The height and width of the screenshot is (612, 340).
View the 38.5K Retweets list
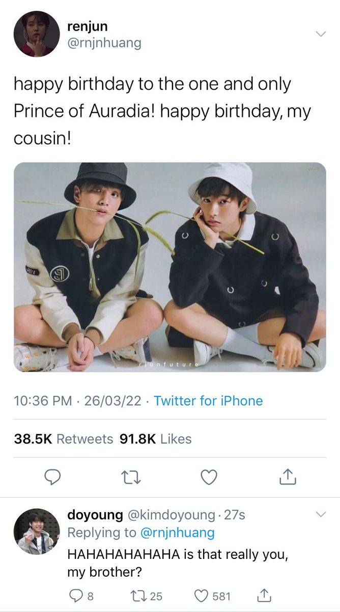64,439
